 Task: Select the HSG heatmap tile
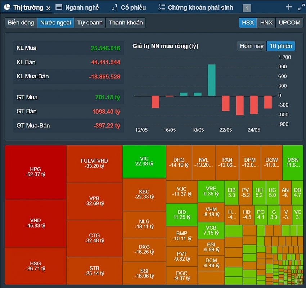pos(36,266)
